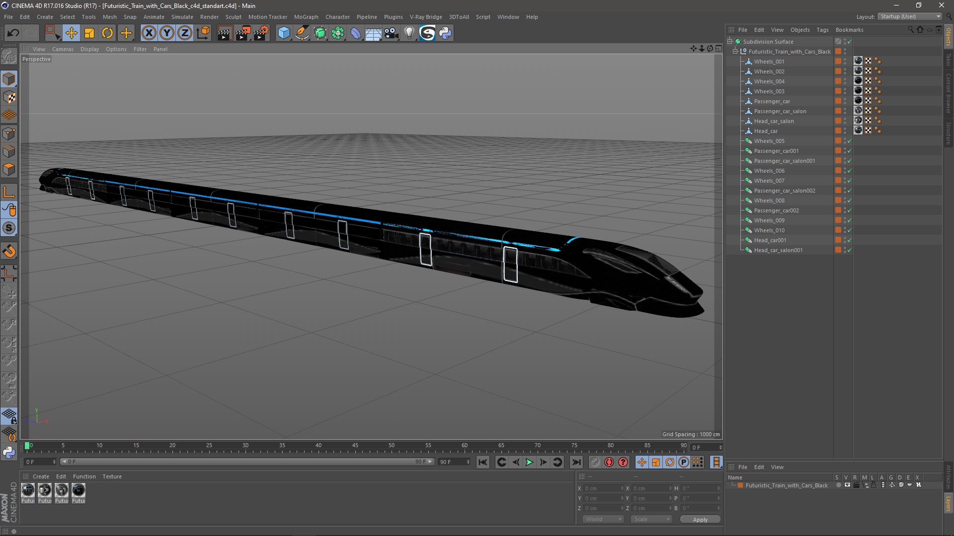Viewport: 954px width, 536px height.
Task: Toggle X axis lock
Action: tap(149, 33)
